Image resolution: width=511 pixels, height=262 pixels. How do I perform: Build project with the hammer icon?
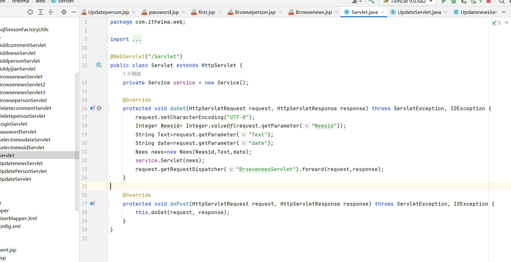point(372,2)
